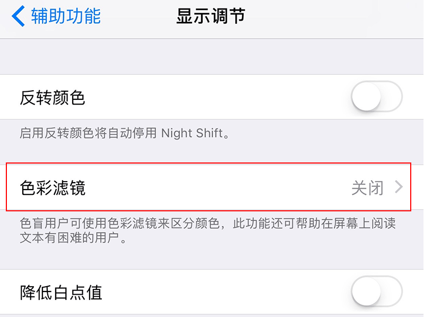
Task: Tap the white knob of 降低白点值 switch
Action: tap(367, 291)
